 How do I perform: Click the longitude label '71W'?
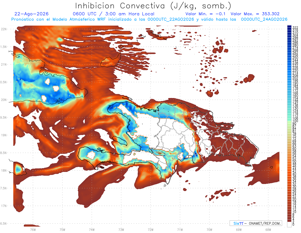[180, 229]
